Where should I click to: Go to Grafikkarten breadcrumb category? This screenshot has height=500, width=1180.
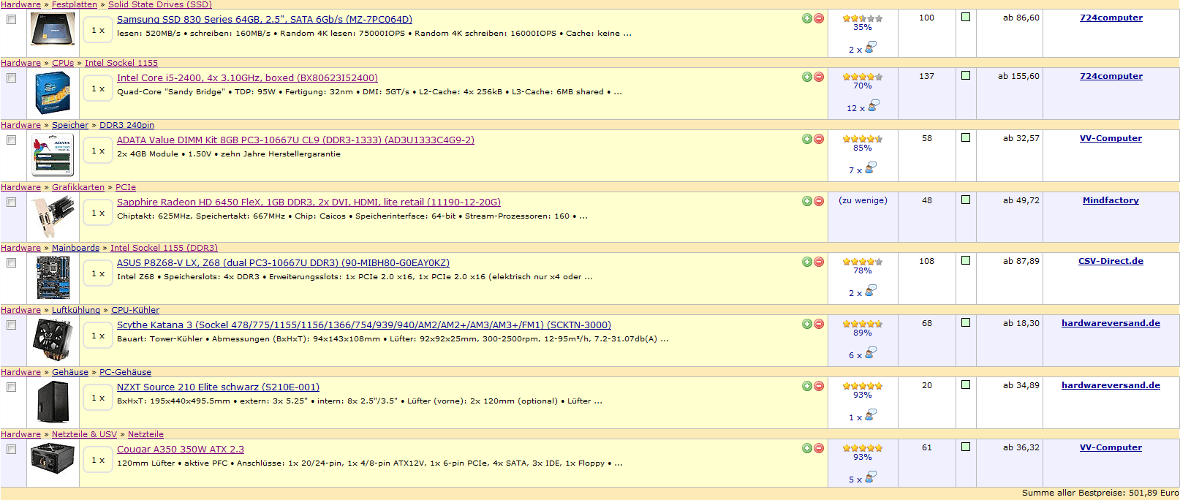tap(78, 187)
